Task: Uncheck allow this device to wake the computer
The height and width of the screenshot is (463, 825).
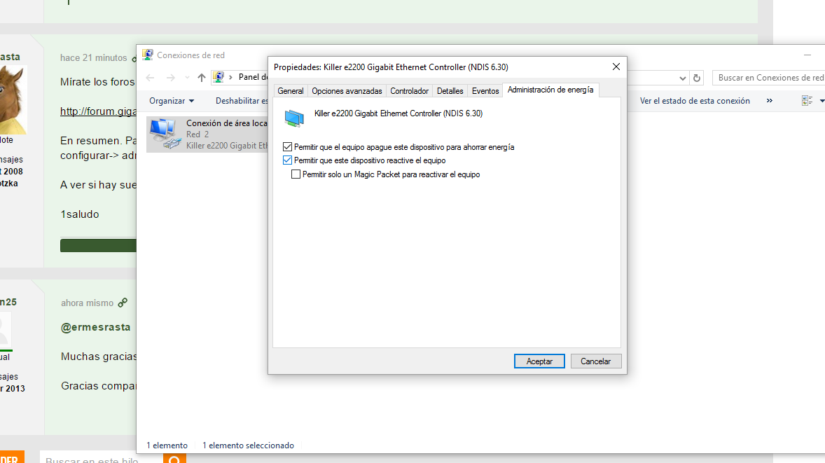Action: click(287, 160)
